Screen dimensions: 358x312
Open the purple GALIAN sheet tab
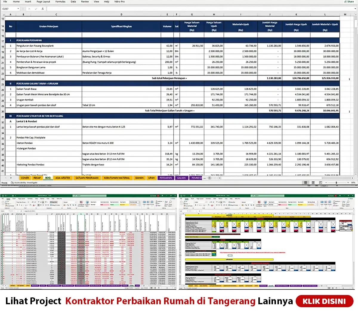[181, 178]
